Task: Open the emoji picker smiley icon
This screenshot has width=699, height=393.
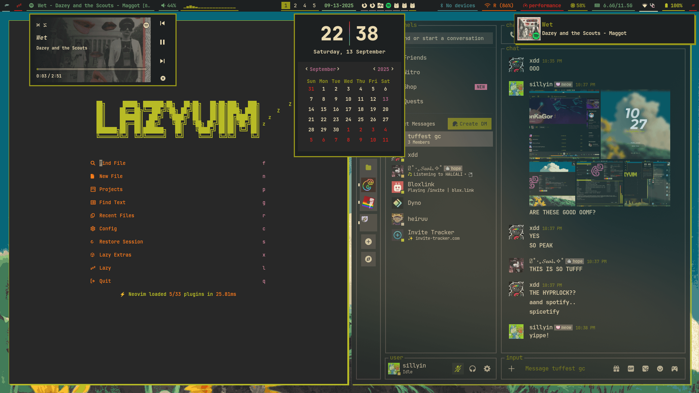Action: [660, 369]
